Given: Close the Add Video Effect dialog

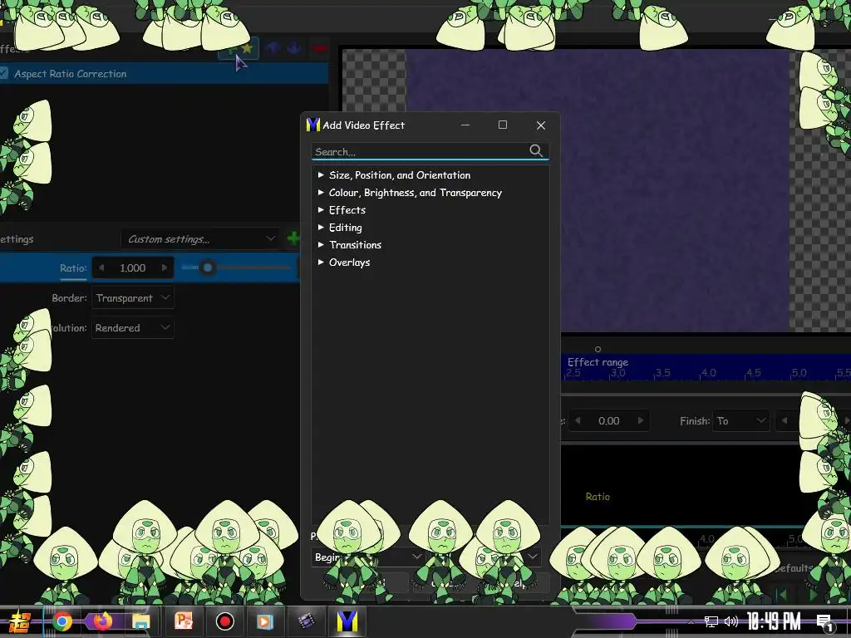Looking at the screenshot, I should point(540,125).
